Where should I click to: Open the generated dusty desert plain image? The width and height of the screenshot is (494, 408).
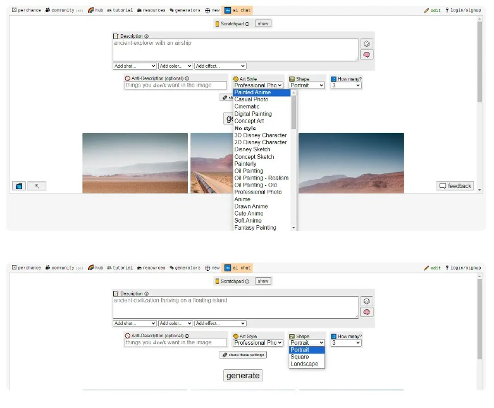click(x=135, y=163)
